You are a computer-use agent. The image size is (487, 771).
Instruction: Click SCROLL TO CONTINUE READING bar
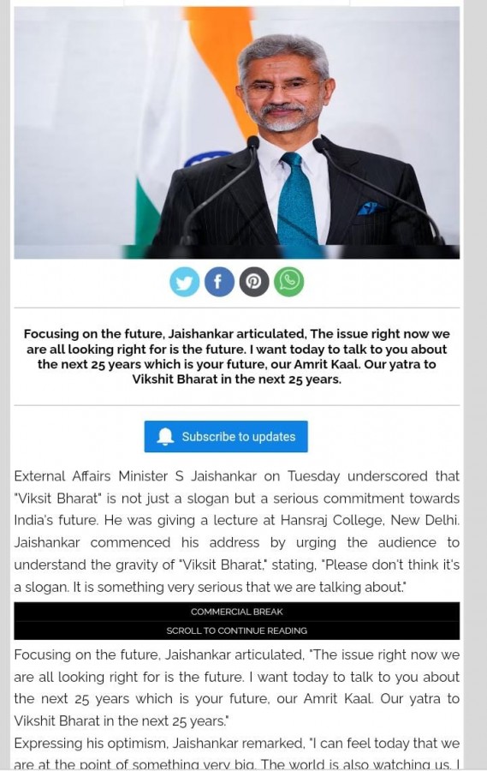[x=236, y=631]
